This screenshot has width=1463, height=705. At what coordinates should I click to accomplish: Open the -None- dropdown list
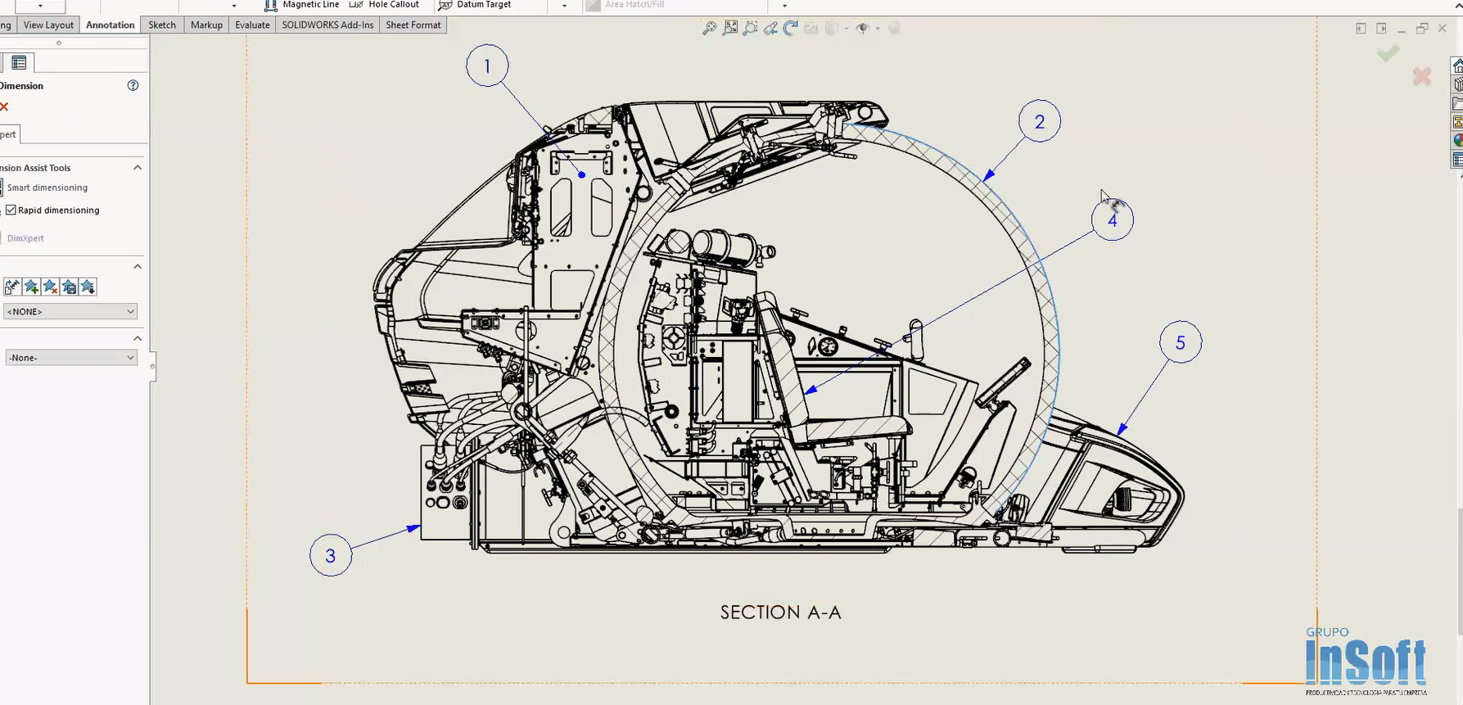point(70,357)
